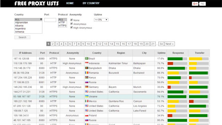Open the HOME menu item
The width and height of the screenshot is (222, 125).
(70, 3)
